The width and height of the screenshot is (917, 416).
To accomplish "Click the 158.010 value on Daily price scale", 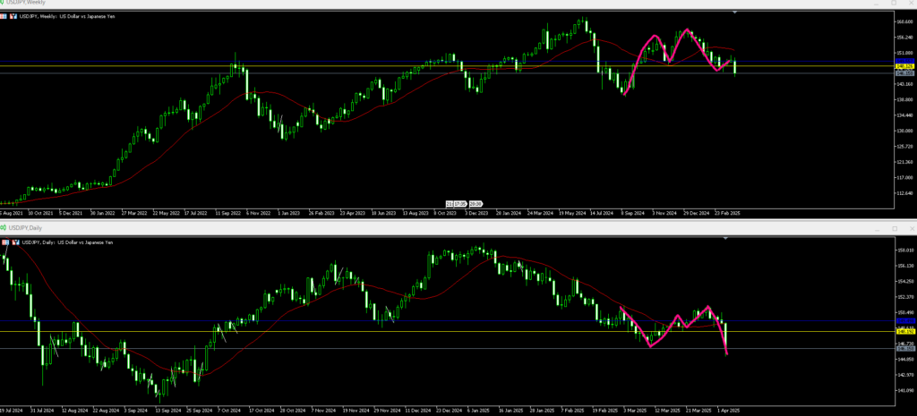I will [x=904, y=250].
